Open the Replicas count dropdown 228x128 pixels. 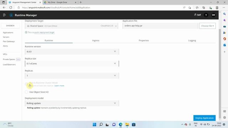tap(72, 76)
